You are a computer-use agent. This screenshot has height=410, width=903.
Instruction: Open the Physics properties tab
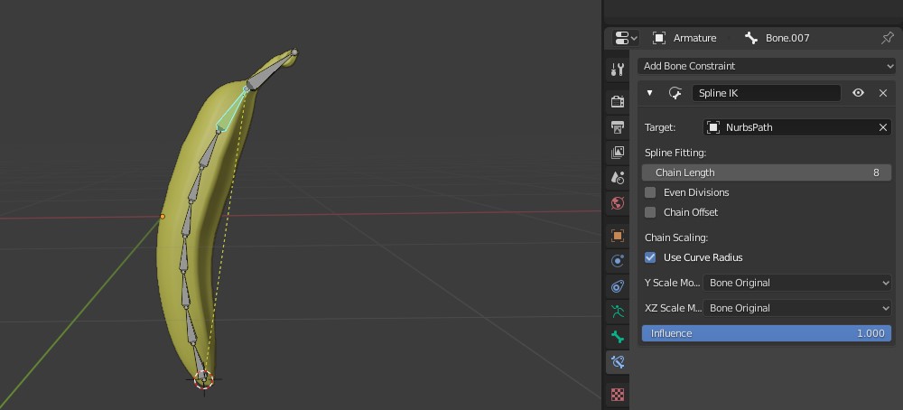618,261
